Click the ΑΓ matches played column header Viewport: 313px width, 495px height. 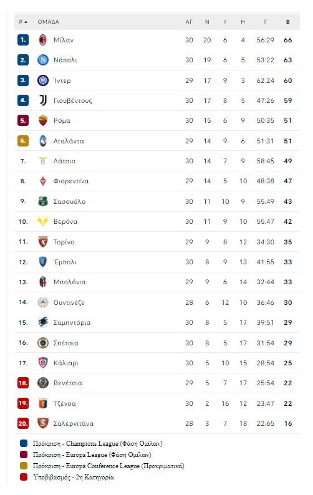pos(189,22)
